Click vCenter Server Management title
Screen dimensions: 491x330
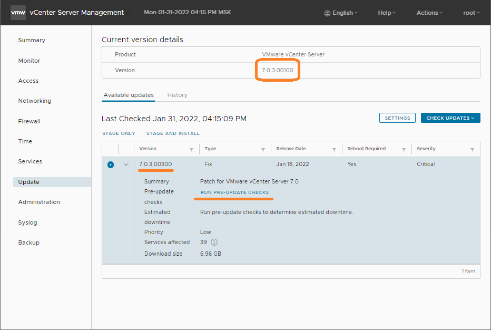(77, 13)
